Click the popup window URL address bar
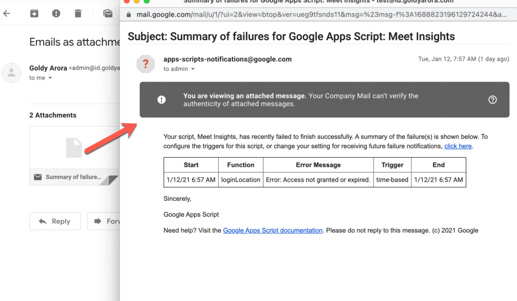 321,15
